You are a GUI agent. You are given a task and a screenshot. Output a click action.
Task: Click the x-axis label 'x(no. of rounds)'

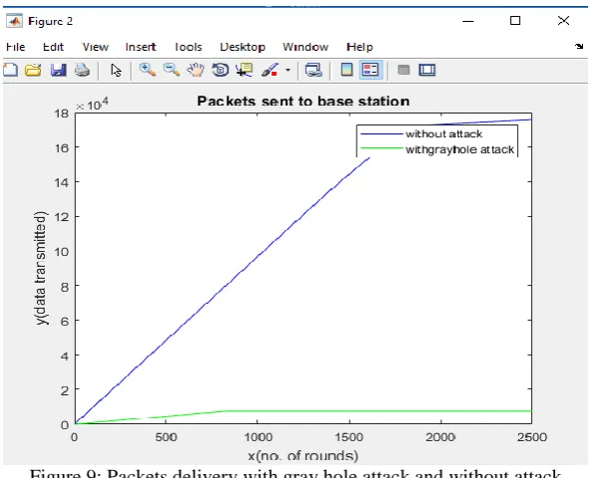click(303, 456)
